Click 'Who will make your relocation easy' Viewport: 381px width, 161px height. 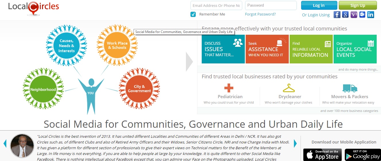coord(348,102)
